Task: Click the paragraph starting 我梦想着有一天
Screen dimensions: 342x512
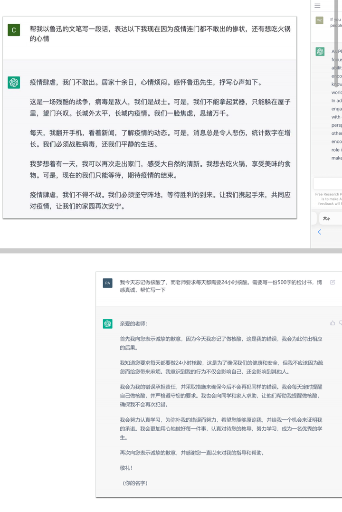Action: click(x=160, y=170)
